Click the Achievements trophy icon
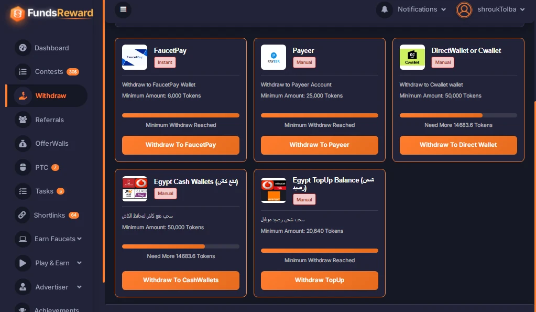This screenshot has height=312, width=536. 22,308
